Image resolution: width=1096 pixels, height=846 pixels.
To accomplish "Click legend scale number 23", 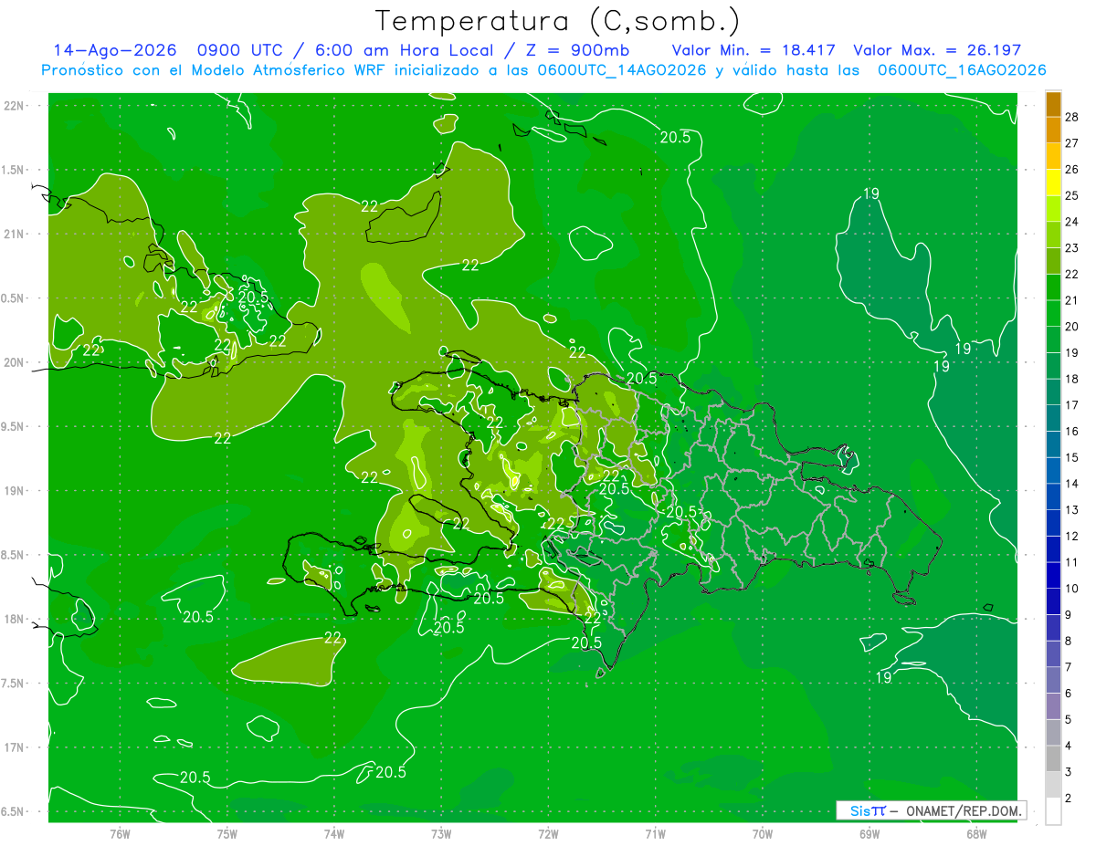I will pos(1072,248).
